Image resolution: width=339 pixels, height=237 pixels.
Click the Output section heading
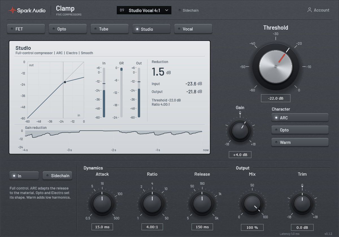point(243,168)
